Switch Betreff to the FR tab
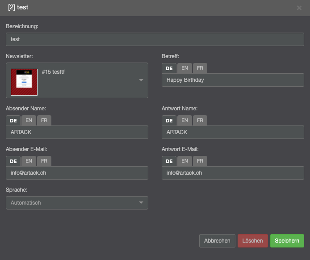Viewport: 310px width, 260px height. coord(200,68)
